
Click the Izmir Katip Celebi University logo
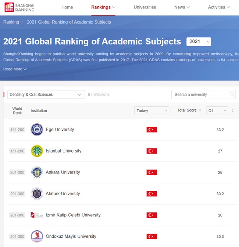(x=37, y=215)
